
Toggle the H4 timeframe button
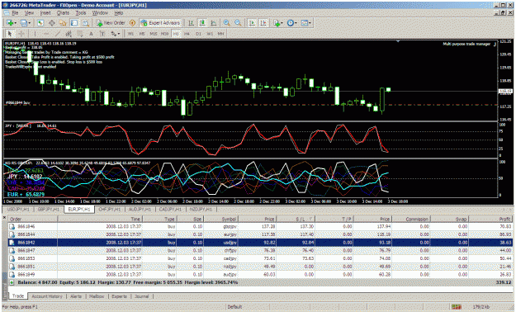(187, 34)
